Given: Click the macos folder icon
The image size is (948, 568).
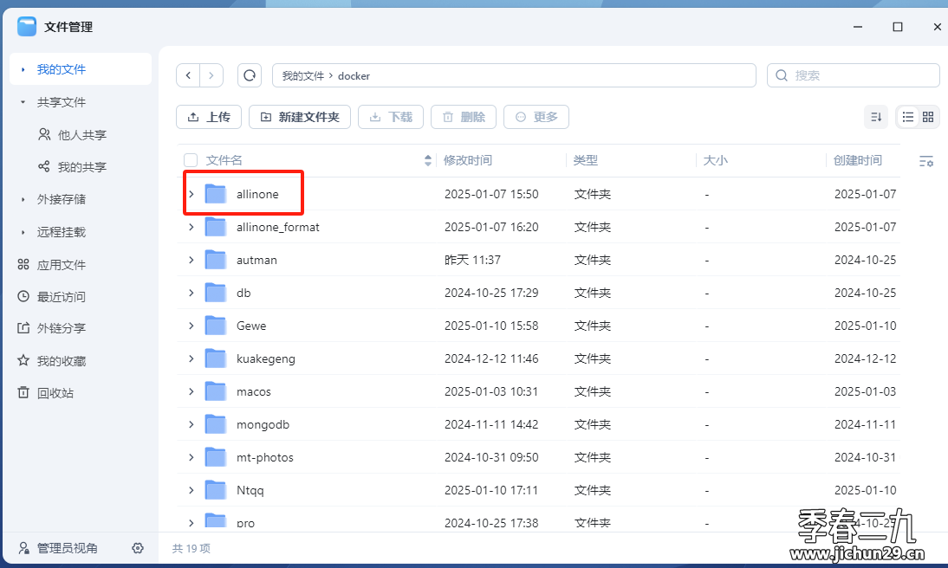Looking at the screenshot, I should [215, 391].
